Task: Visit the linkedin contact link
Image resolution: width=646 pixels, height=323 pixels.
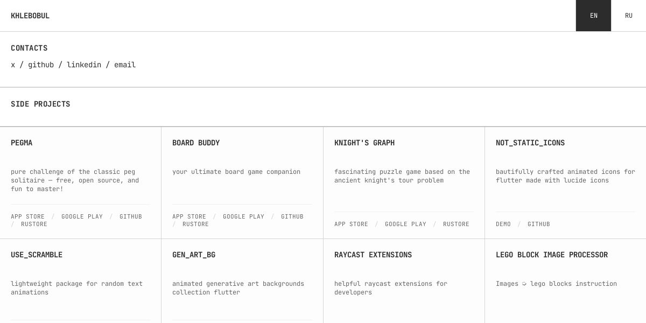Action: pyautogui.click(x=84, y=65)
